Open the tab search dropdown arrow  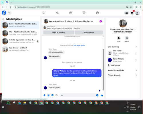click(2, 2)
